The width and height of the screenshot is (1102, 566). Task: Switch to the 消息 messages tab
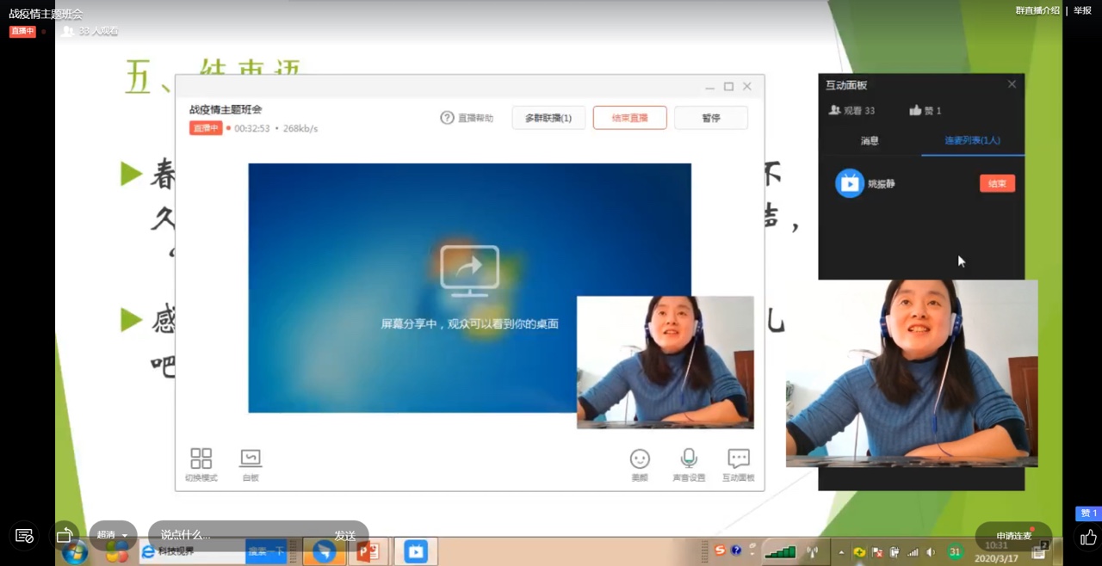point(870,140)
